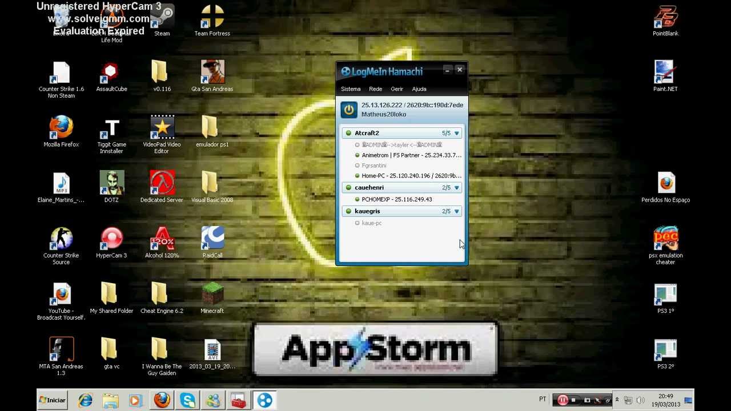Image resolution: width=731 pixels, height=411 pixels.
Task: Launch Gta San Andreas shortcut
Action: point(212,76)
